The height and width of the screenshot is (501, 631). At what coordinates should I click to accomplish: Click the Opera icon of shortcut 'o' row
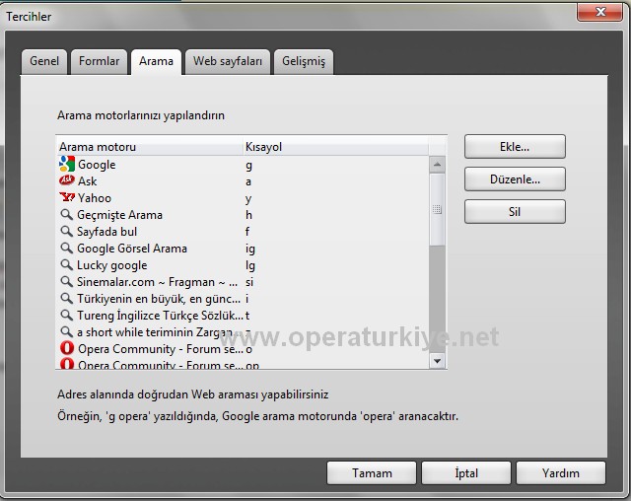click(x=67, y=348)
